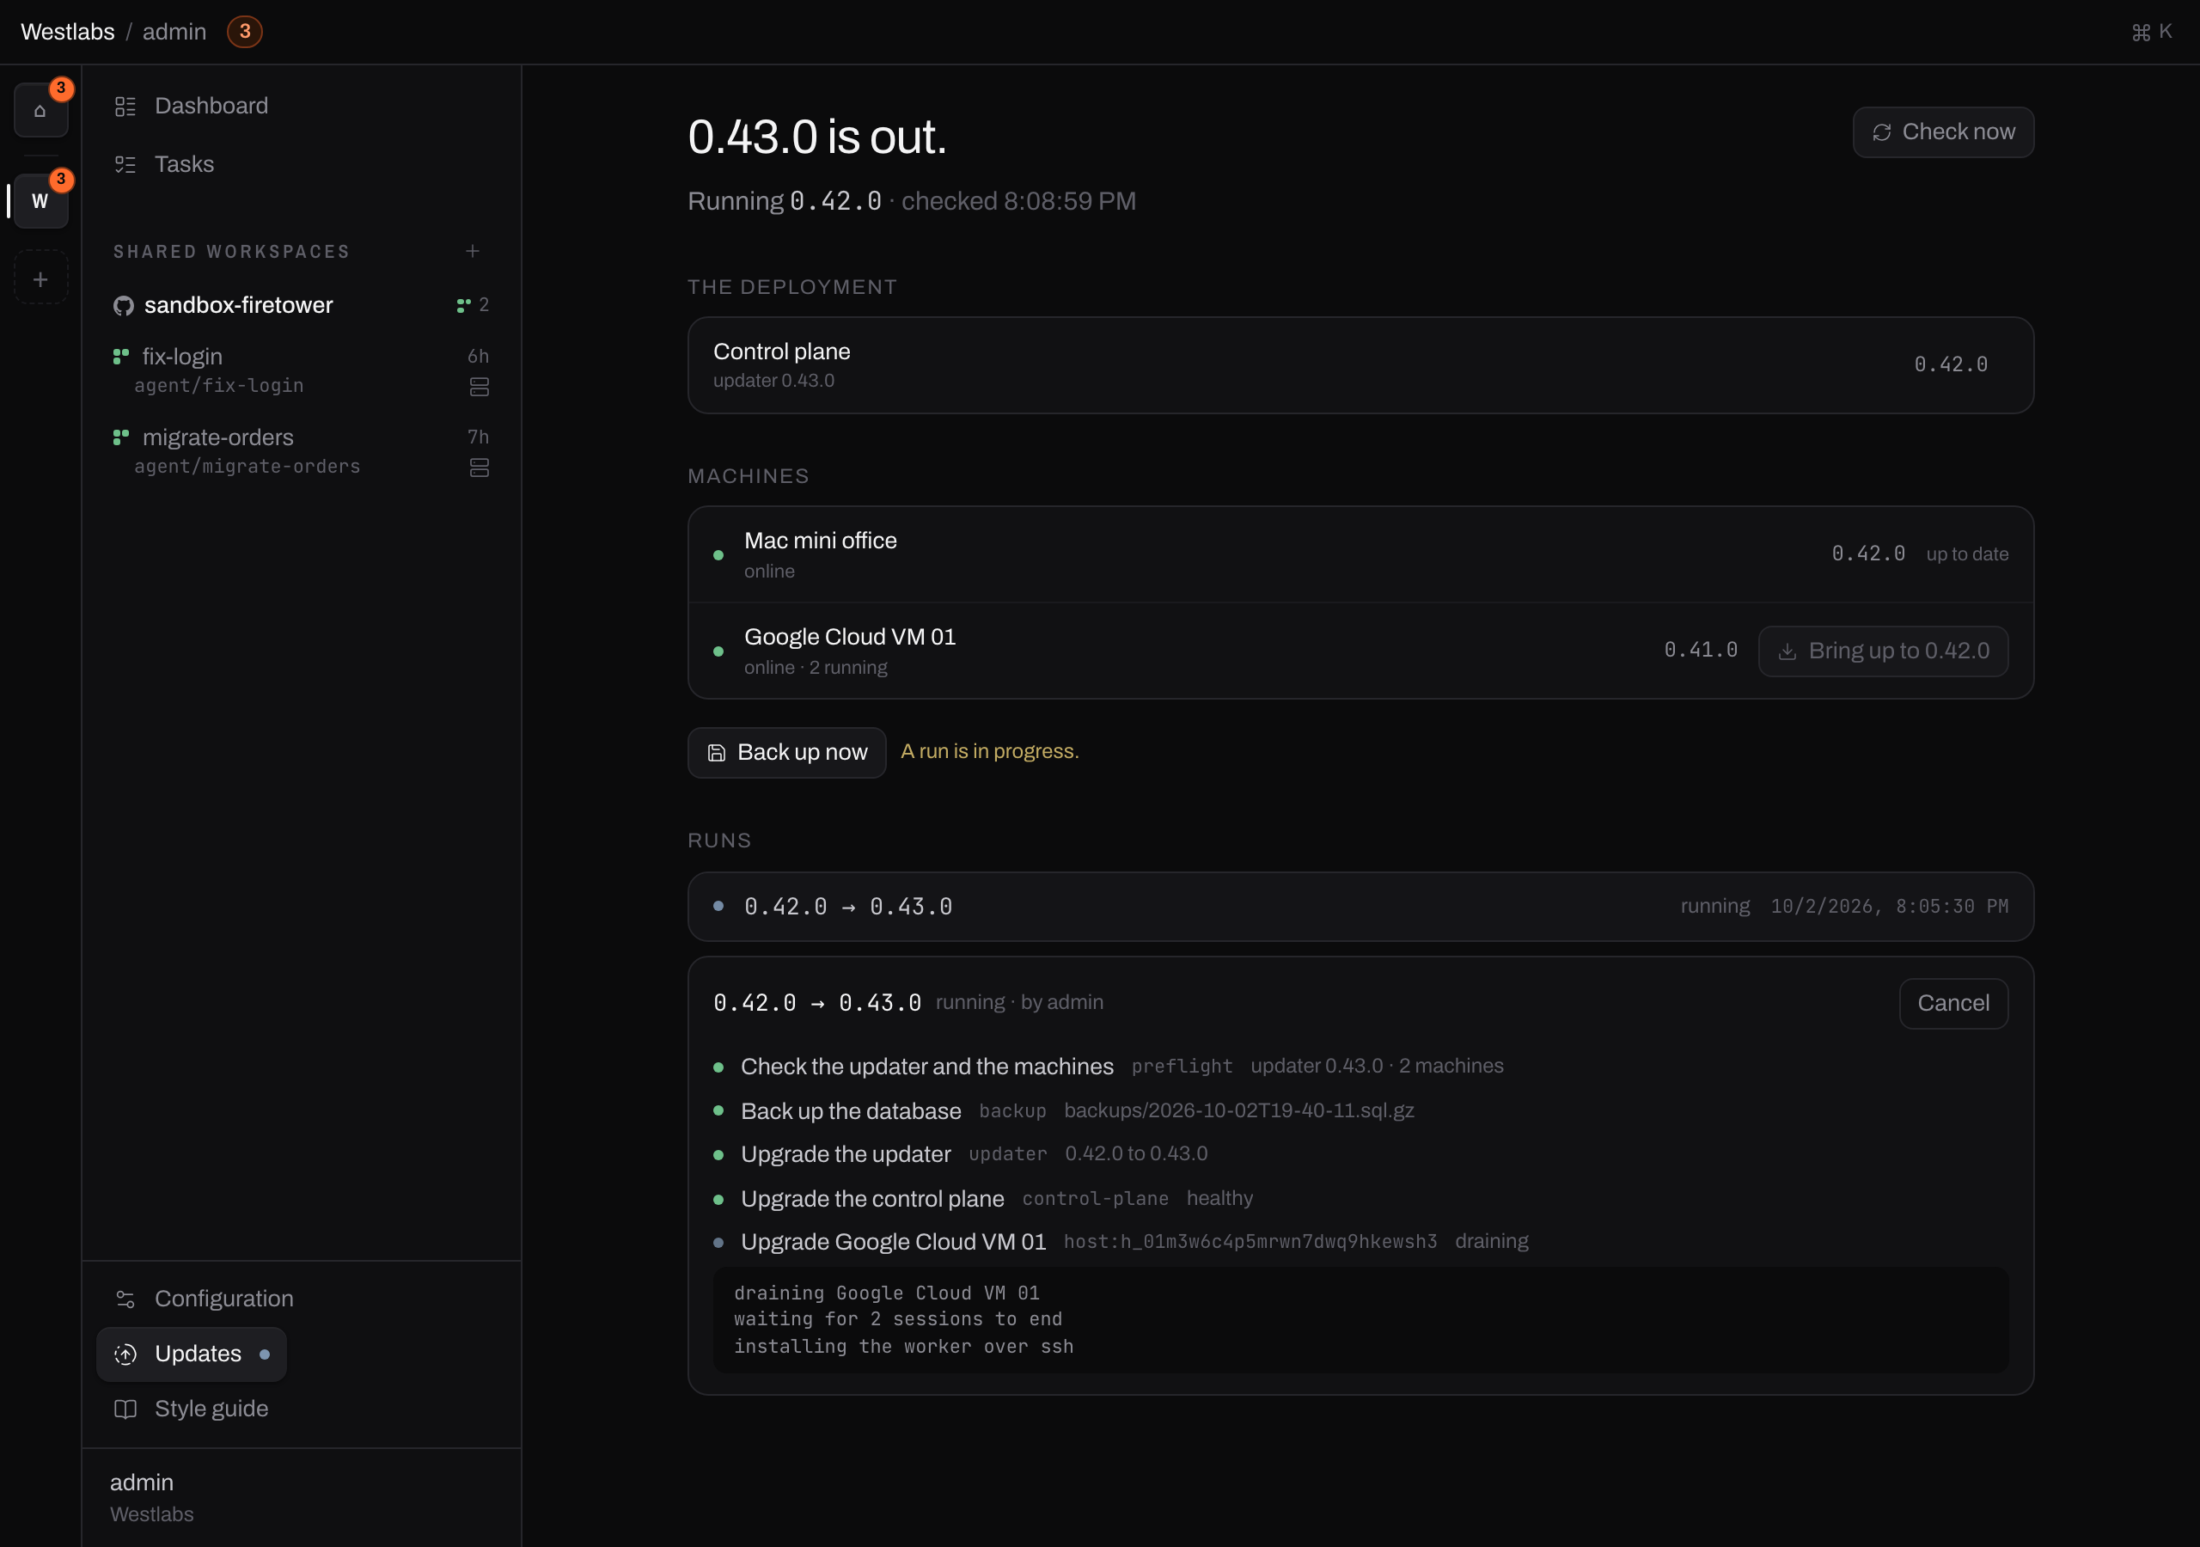Cancel the running 0.42.0 to 0.43.0 upgrade
The image size is (2200, 1547).
(x=1952, y=1003)
